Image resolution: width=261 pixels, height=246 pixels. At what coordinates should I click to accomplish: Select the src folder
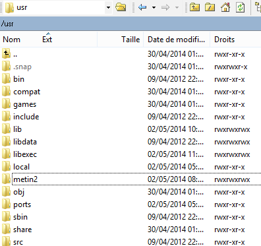(x=130, y=241)
